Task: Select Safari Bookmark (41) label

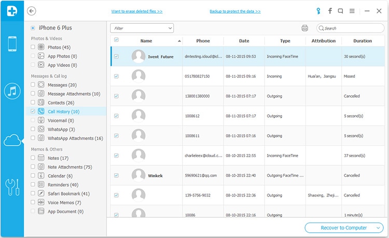Action: click(x=68, y=193)
